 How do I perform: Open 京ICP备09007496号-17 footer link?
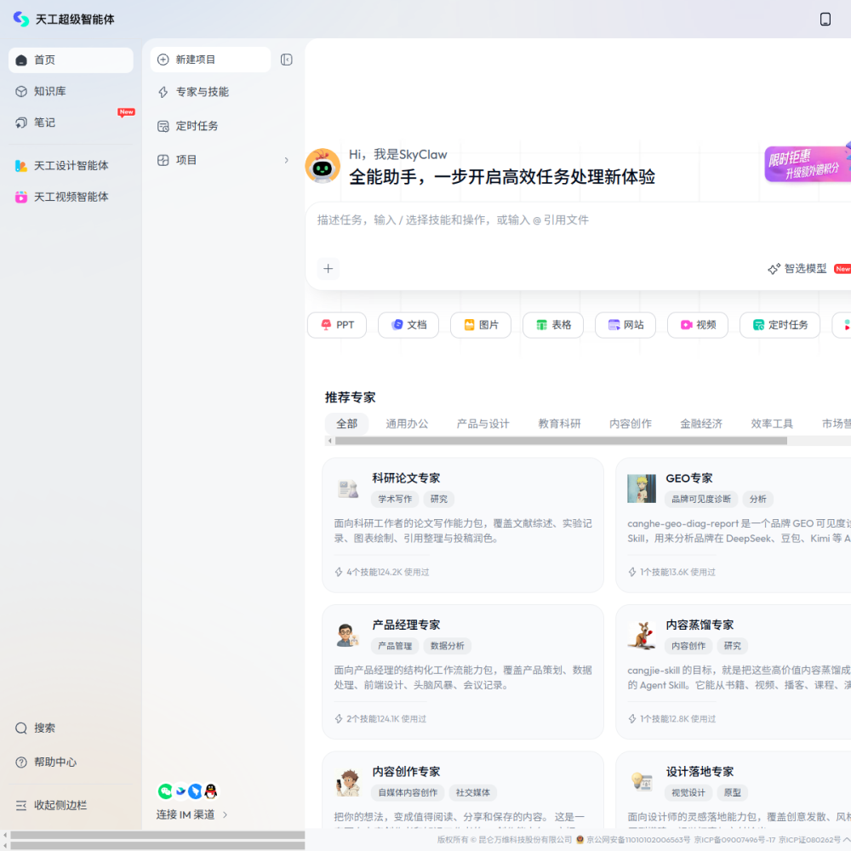click(735, 840)
